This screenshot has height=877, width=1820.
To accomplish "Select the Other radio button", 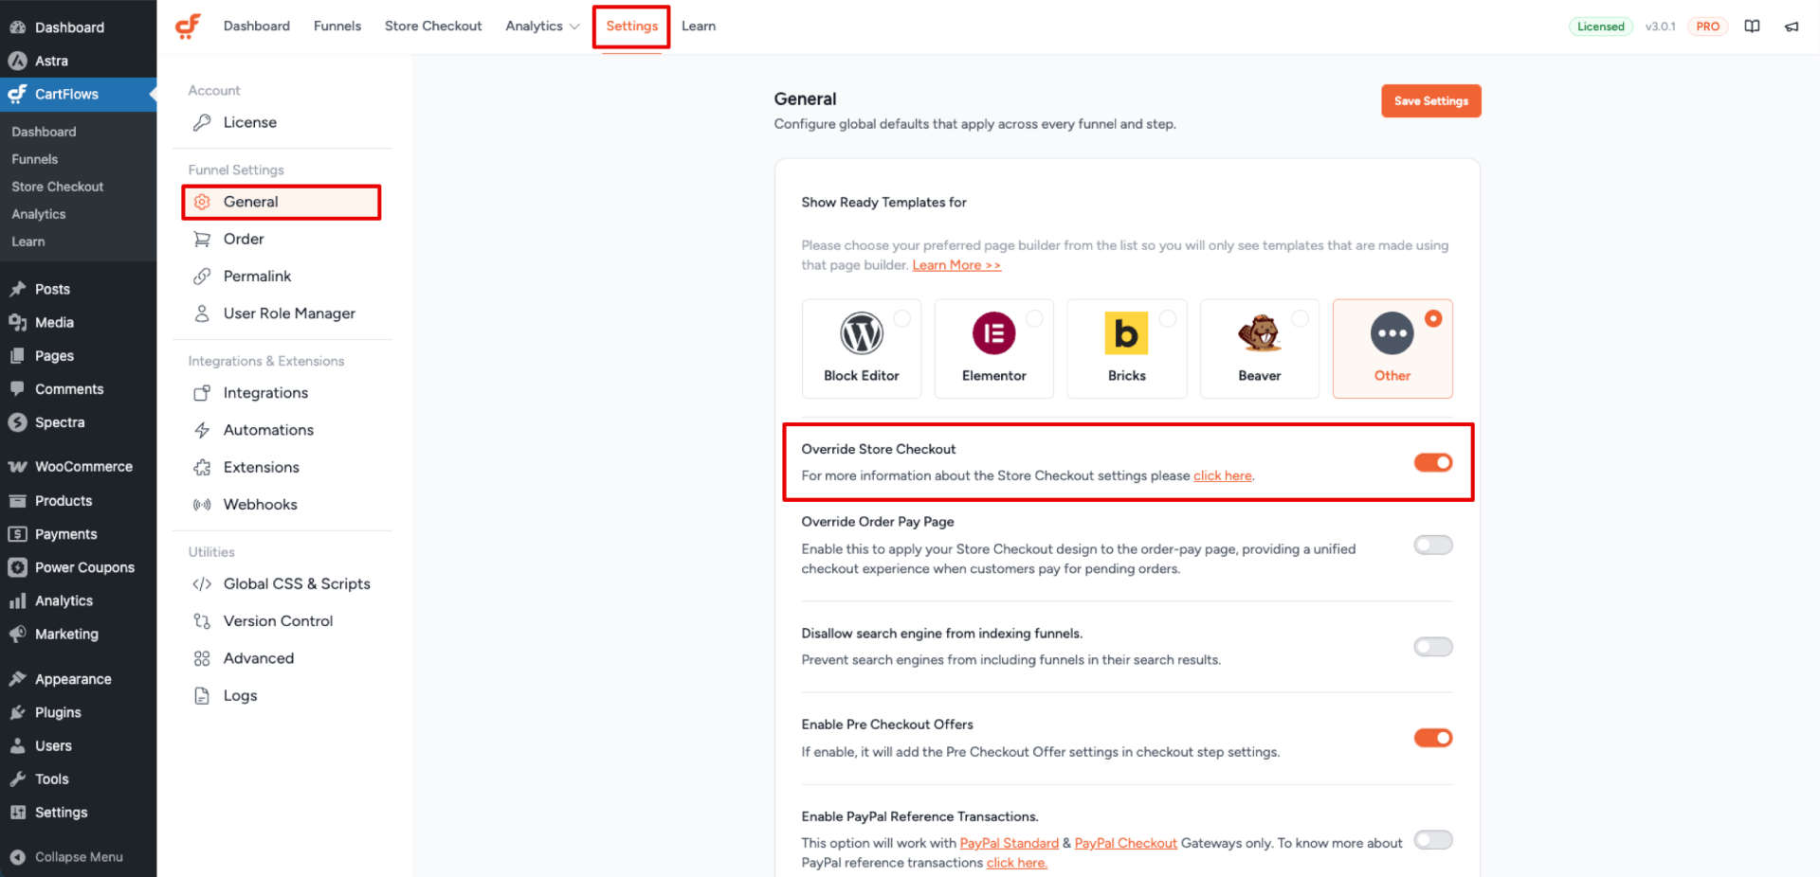I will [x=1433, y=319].
